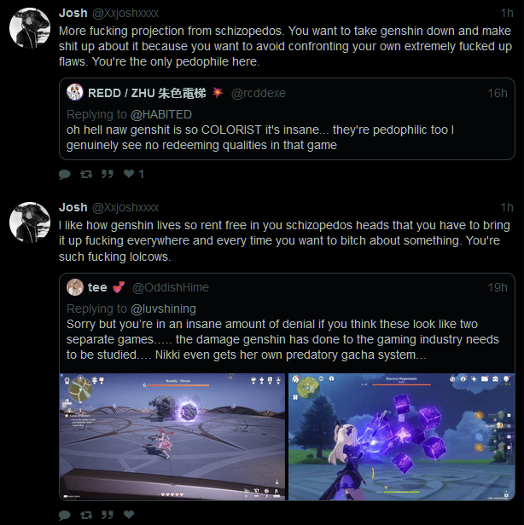Click the reply icon under the first tweet
The image size is (524, 525).
pos(65,174)
